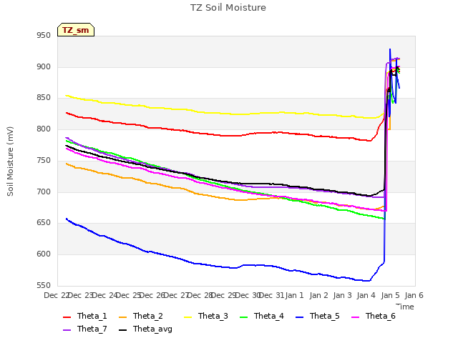Toggle the Theta_avg legend entry

[x=145, y=329]
